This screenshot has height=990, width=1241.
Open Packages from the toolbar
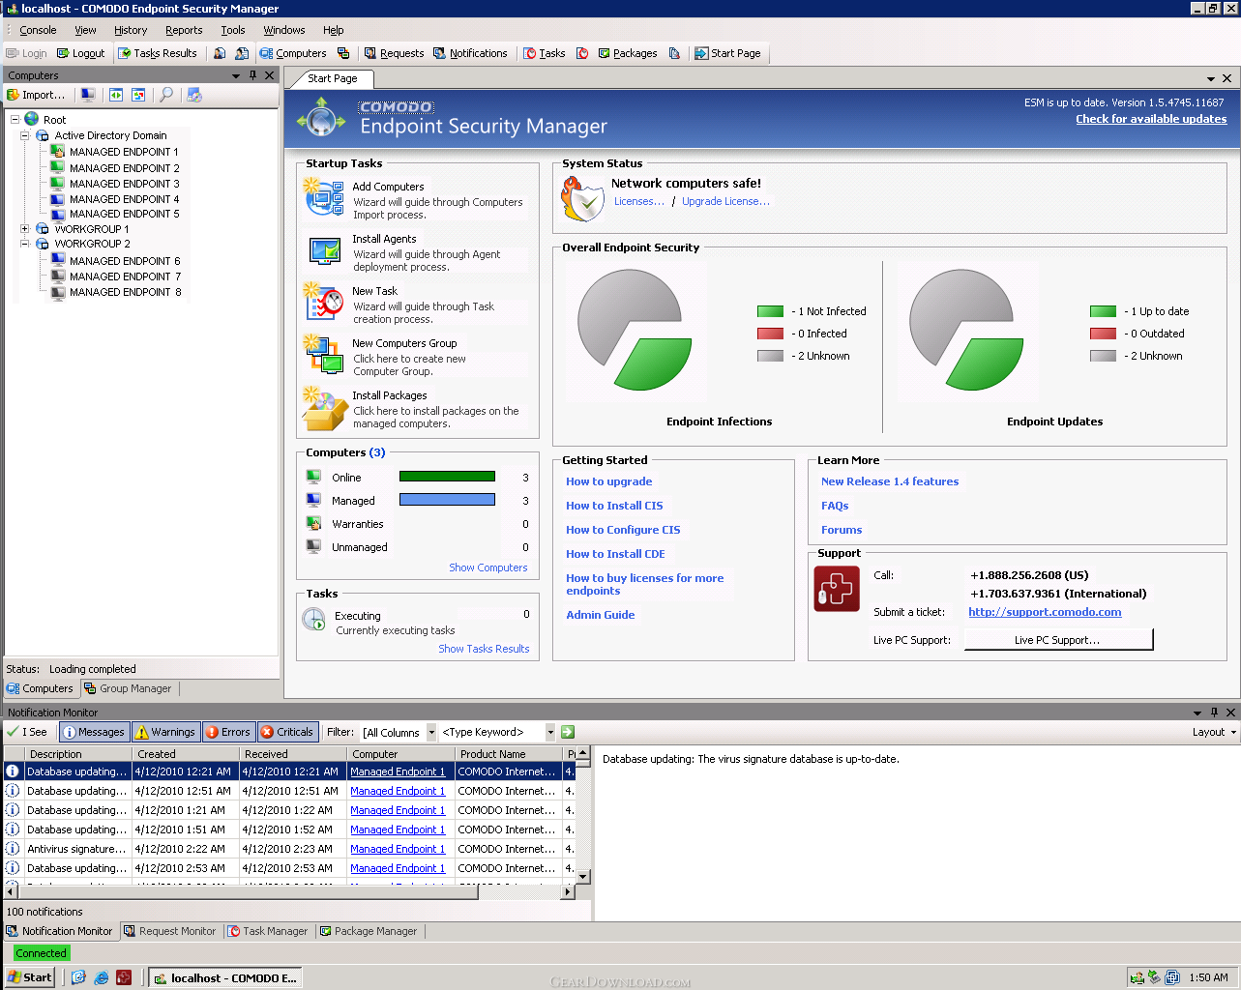tap(628, 53)
